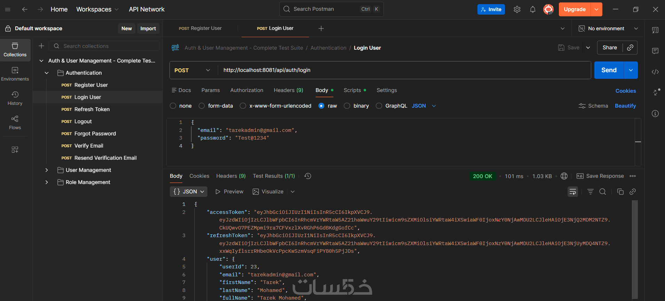Open the hamburger menu icon
Image resolution: width=665 pixels, height=301 pixels.
point(8,9)
